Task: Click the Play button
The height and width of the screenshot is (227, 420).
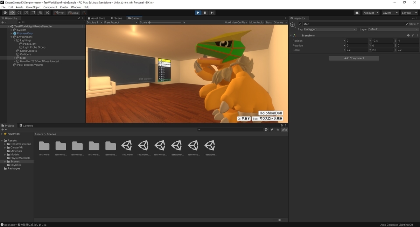Action: click(198, 13)
